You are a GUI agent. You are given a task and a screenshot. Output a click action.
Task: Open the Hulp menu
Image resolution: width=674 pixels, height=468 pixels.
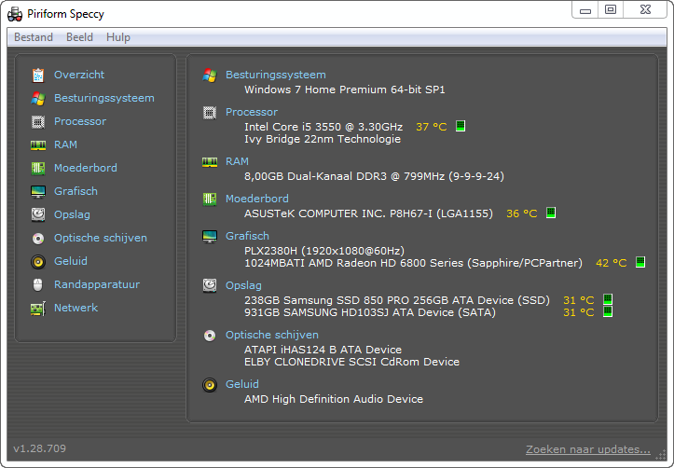click(x=118, y=37)
